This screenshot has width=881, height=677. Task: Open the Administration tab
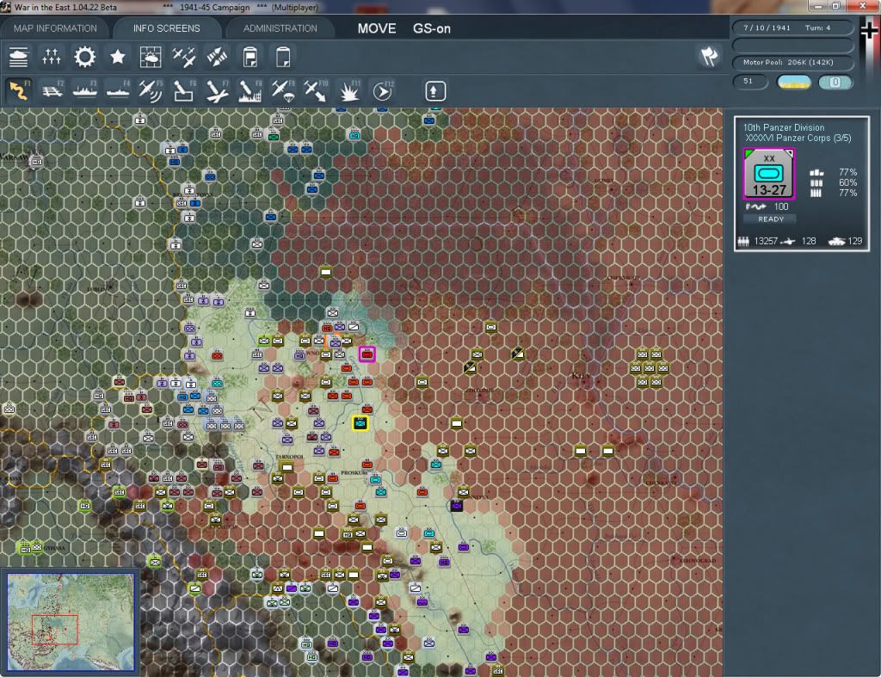(280, 28)
